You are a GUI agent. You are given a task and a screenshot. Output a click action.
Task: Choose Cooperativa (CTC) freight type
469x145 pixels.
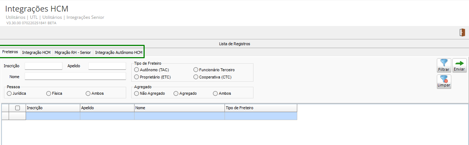click(x=196, y=77)
